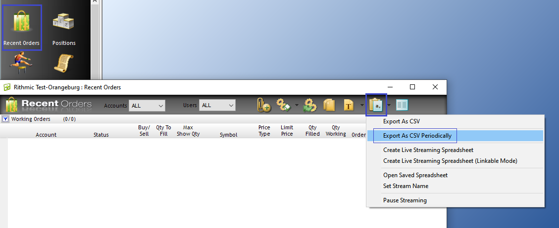The height and width of the screenshot is (228, 559).
Task: Expand arrow next to clipboard export icon
Action: (x=389, y=105)
